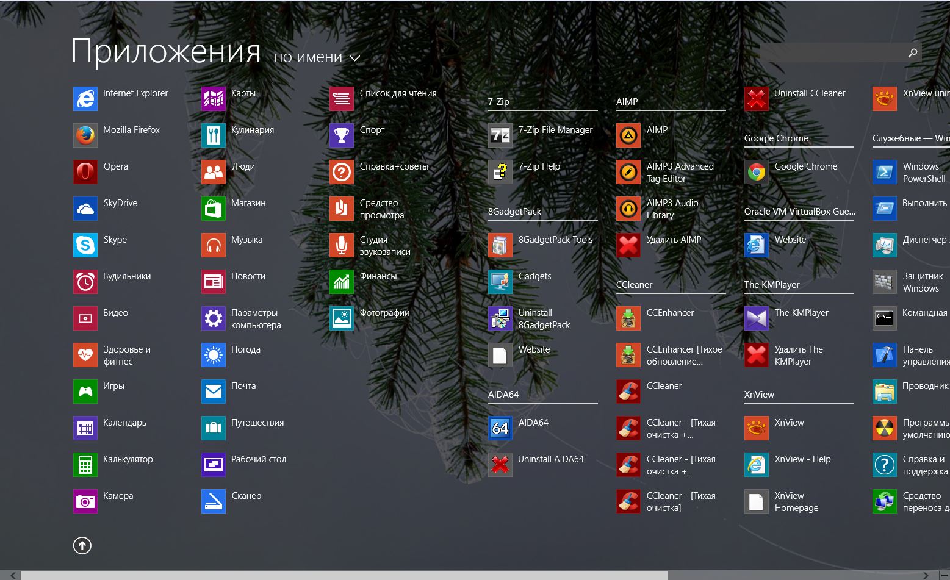Open 'Справка+советы' app
Viewport: 950px width, 580px height.
pyautogui.click(x=380, y=172)
